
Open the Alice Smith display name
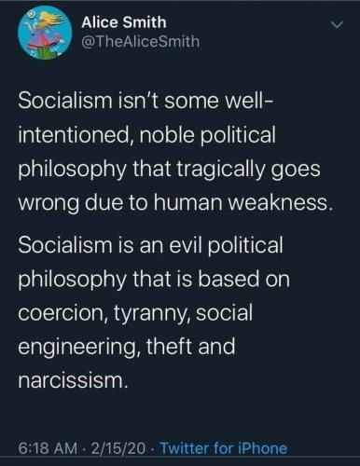pyautogui.click(x=124, y=22)
